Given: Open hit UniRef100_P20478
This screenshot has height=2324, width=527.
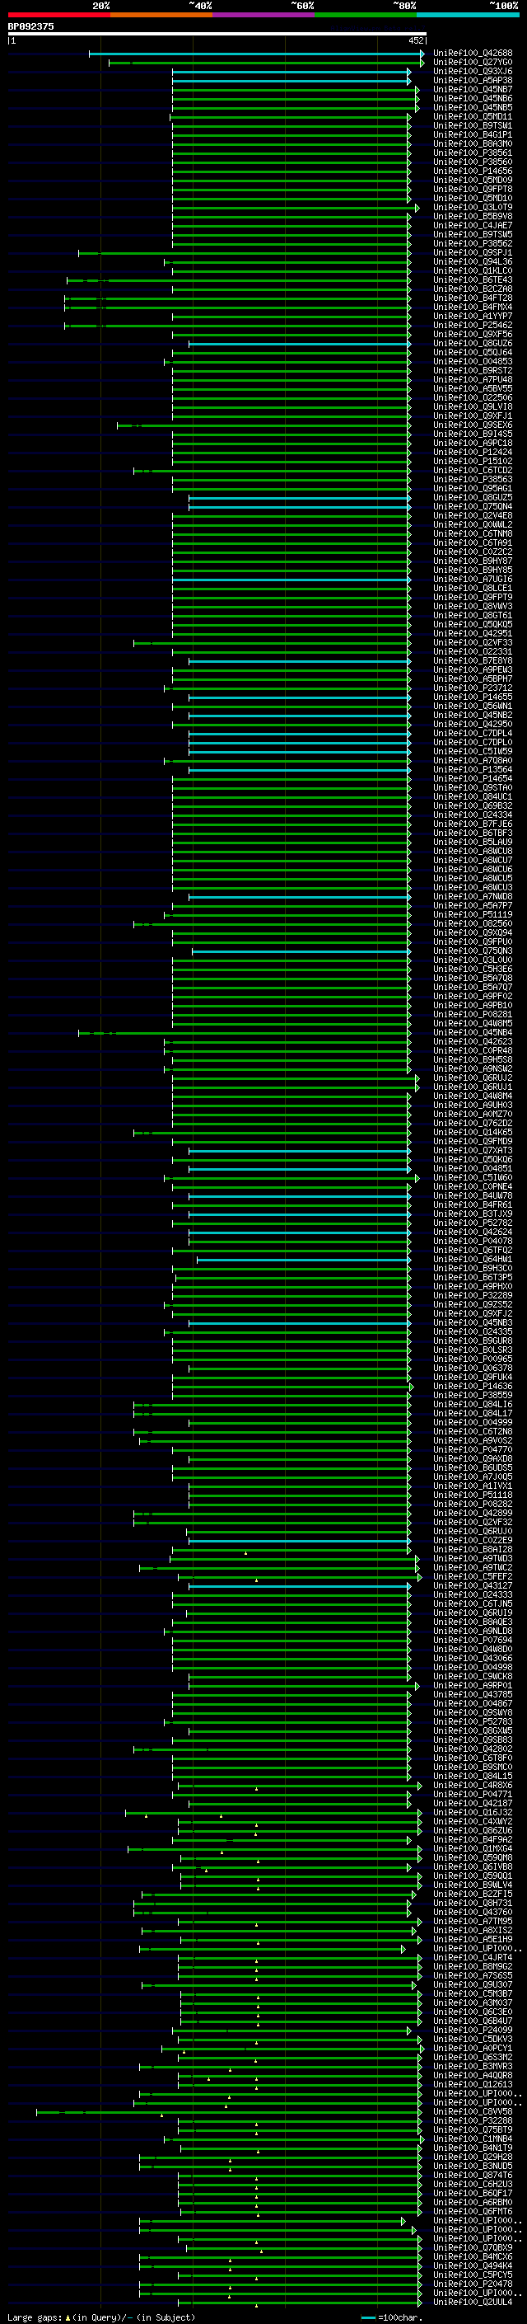Looking at the screenshot, I should (x=473, y=2284).
